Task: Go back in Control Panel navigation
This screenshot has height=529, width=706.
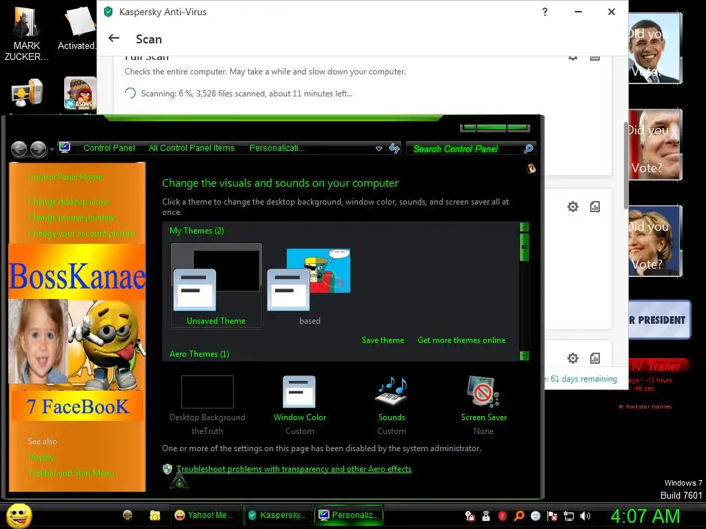Action: (x=19, y=149)
